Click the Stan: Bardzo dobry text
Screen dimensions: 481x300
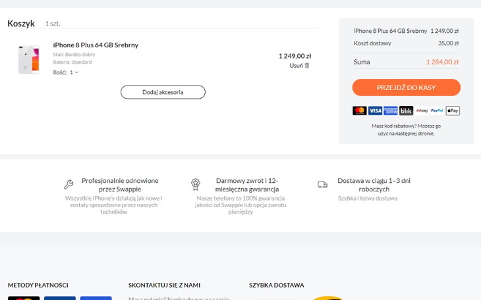[74, 55]
